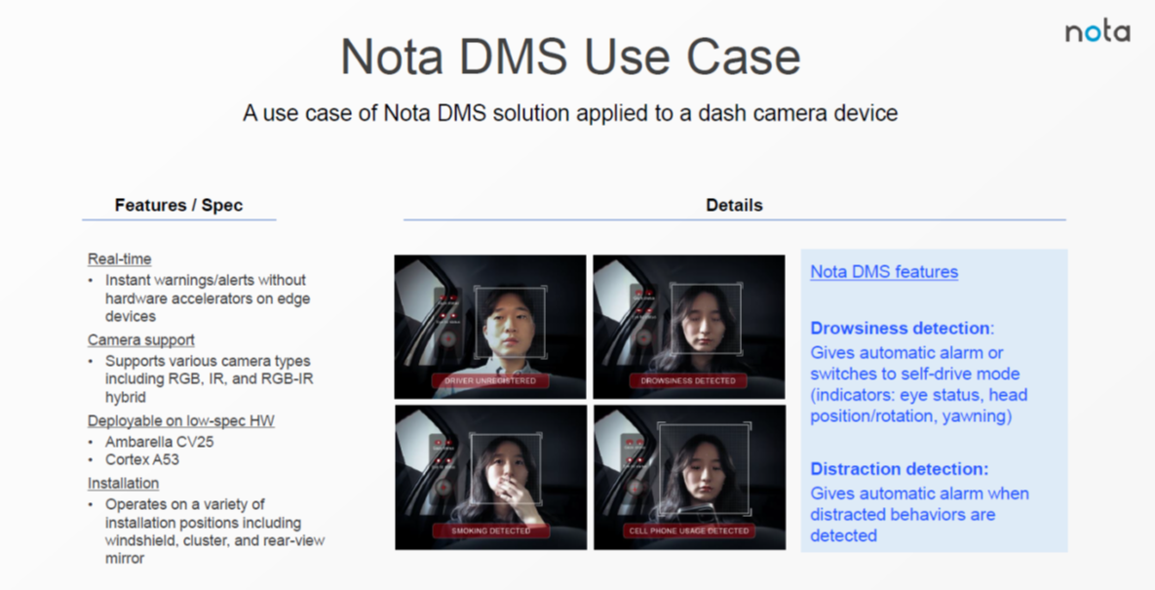Viewport: 1155px width, 590px height.
Task: Select the Smoking Detected camera image
Action: click(x=490, y=477)
